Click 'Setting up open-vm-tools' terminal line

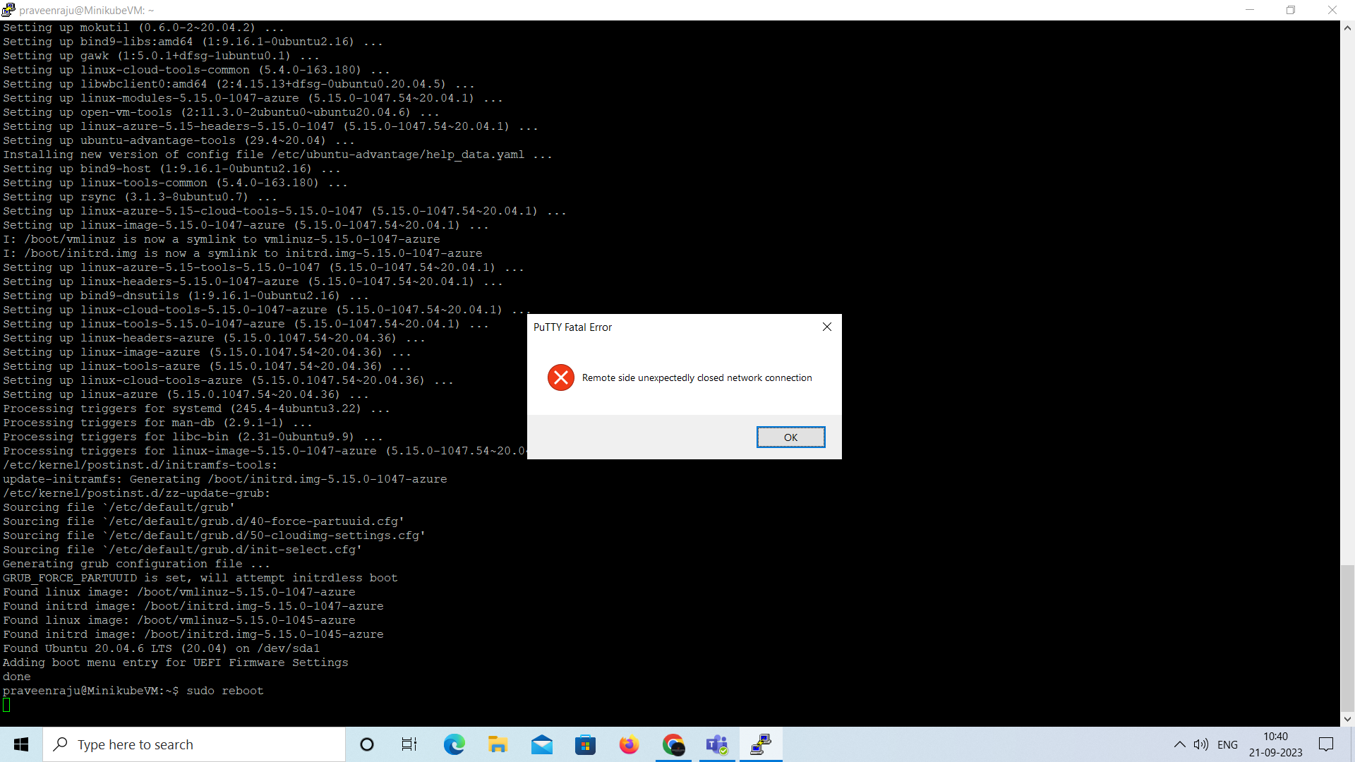[221, 112]
